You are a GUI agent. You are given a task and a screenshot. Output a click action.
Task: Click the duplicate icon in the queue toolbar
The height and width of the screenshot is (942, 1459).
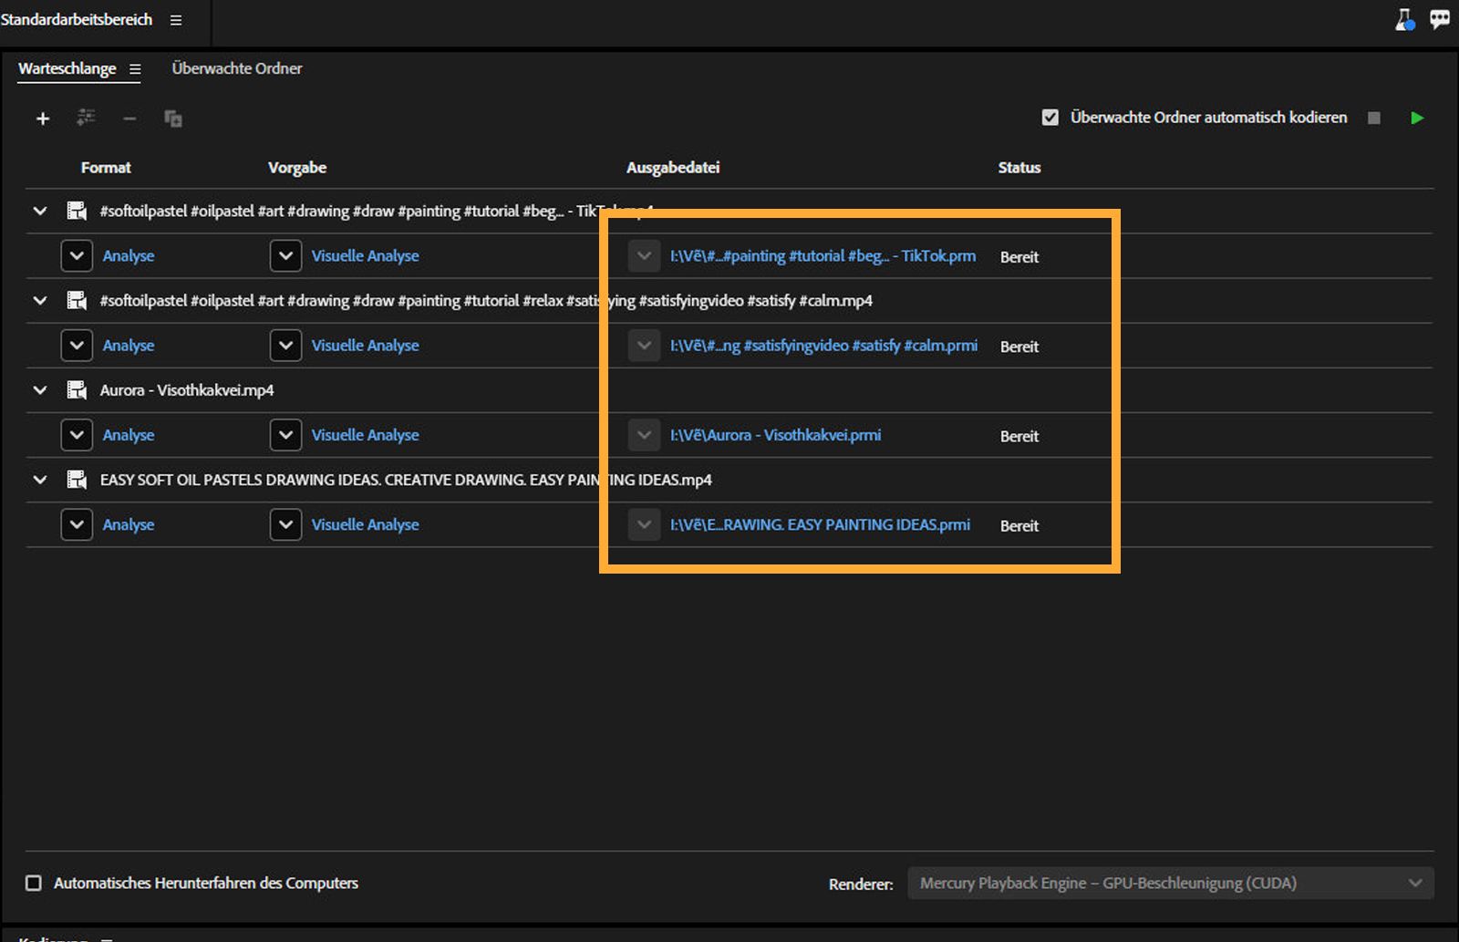pyautogui.click(x=173, y=119)
